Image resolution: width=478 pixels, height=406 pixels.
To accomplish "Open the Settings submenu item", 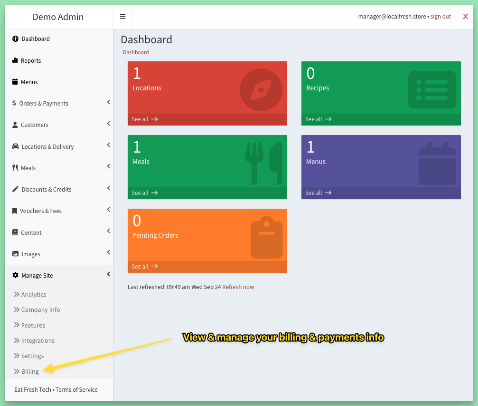I will pos(29,356).
